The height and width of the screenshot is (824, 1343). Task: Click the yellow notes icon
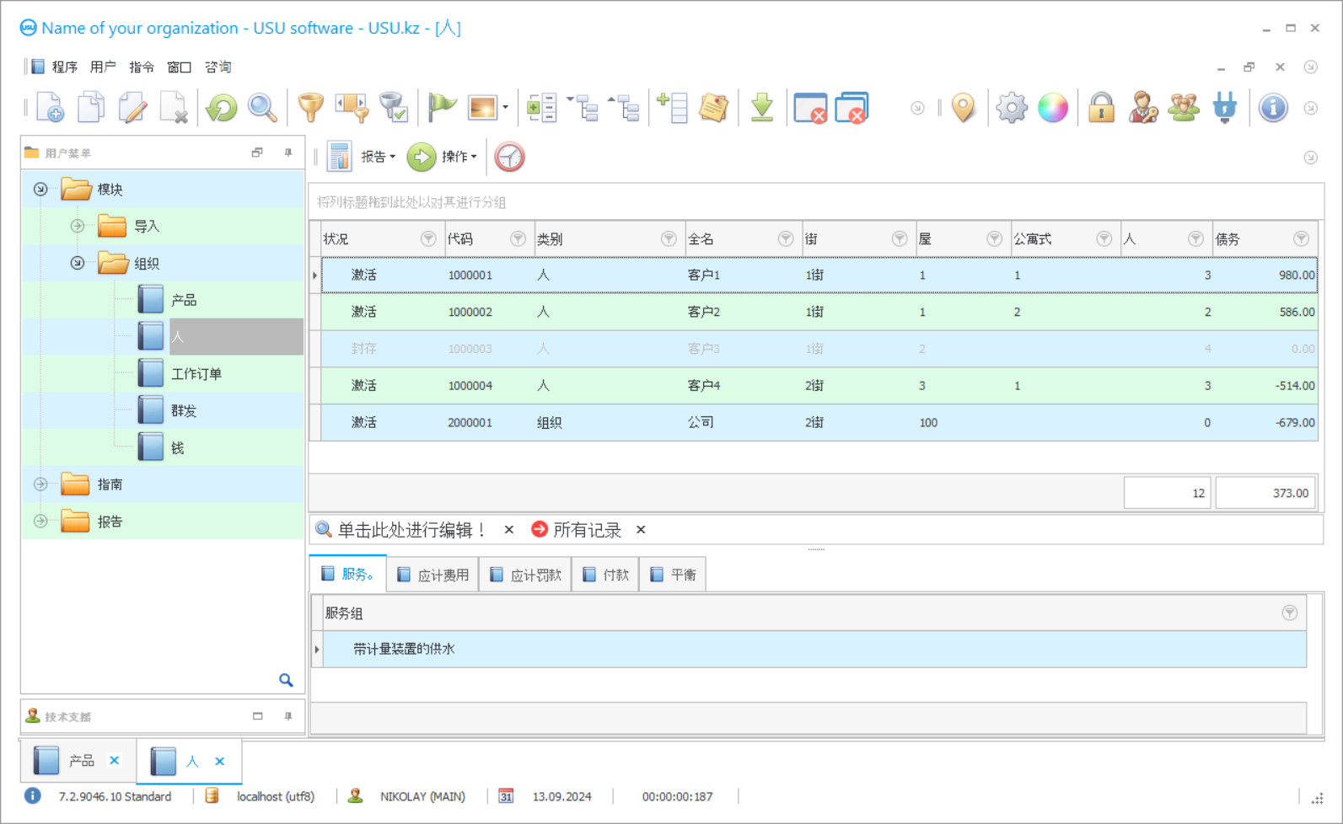pos(713,108)
